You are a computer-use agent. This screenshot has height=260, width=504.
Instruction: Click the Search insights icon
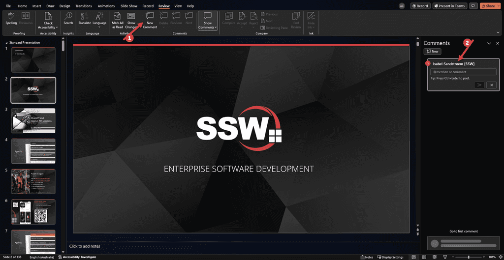click(x=68, y=19)
